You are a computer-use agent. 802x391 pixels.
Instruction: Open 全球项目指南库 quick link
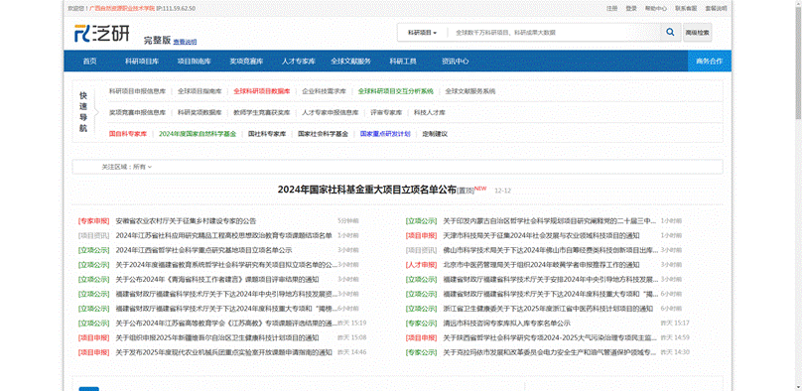click(x=200, y=91)
